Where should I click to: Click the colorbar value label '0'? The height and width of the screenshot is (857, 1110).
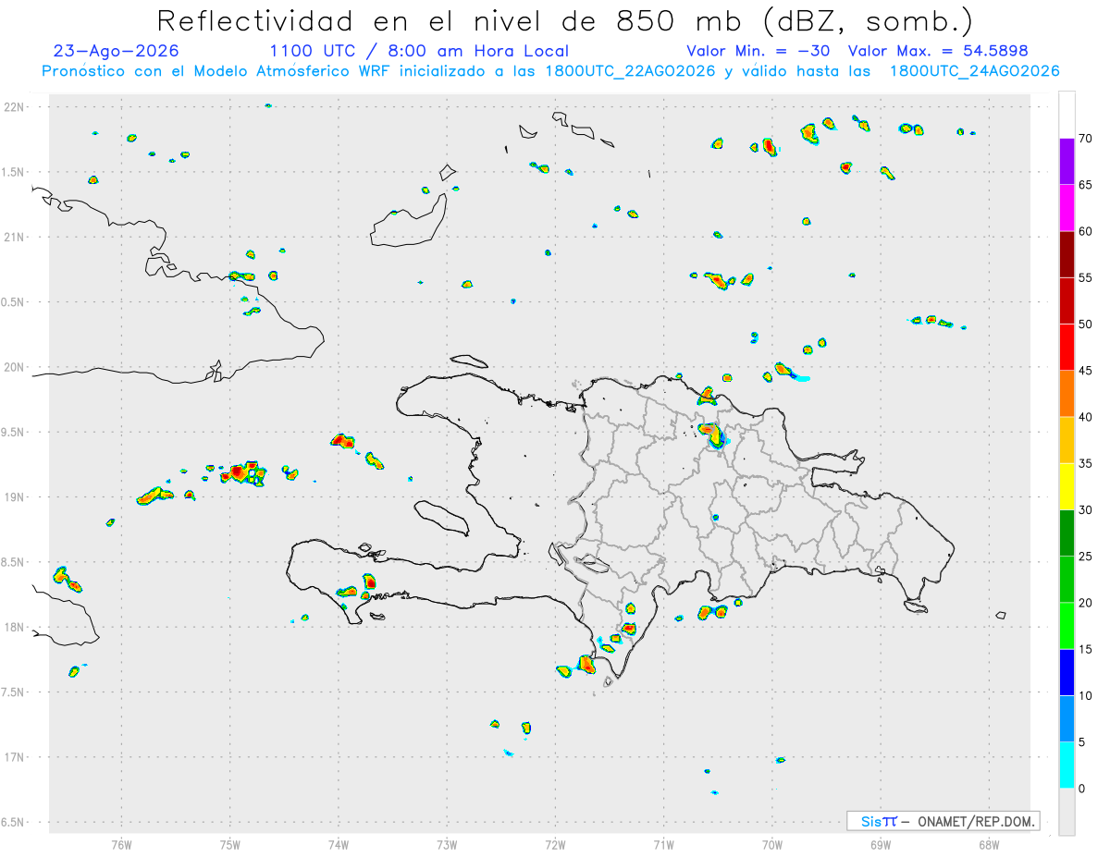tap(1081, 789)
